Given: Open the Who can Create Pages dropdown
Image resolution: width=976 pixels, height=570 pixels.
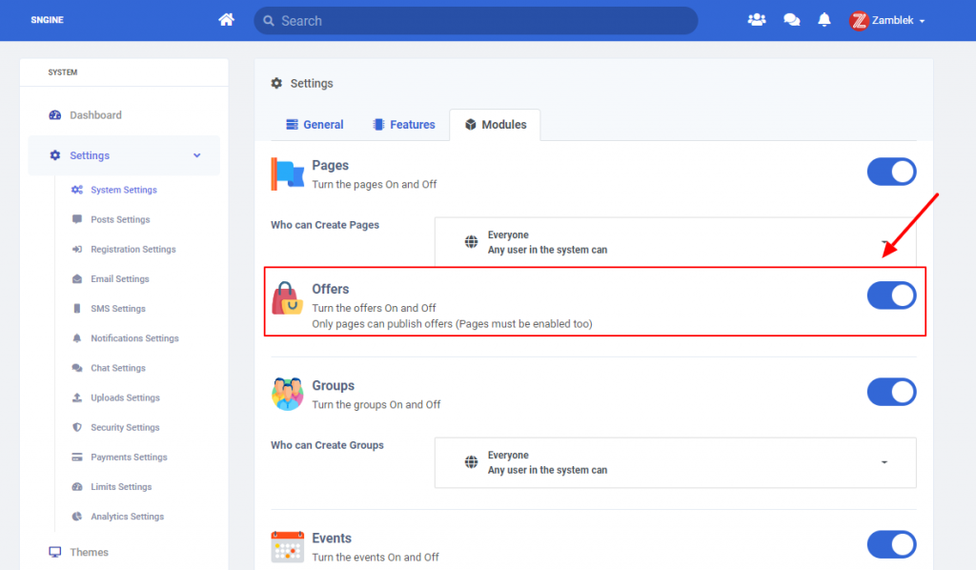Looking at the screenshot, I should pos(676,242).
